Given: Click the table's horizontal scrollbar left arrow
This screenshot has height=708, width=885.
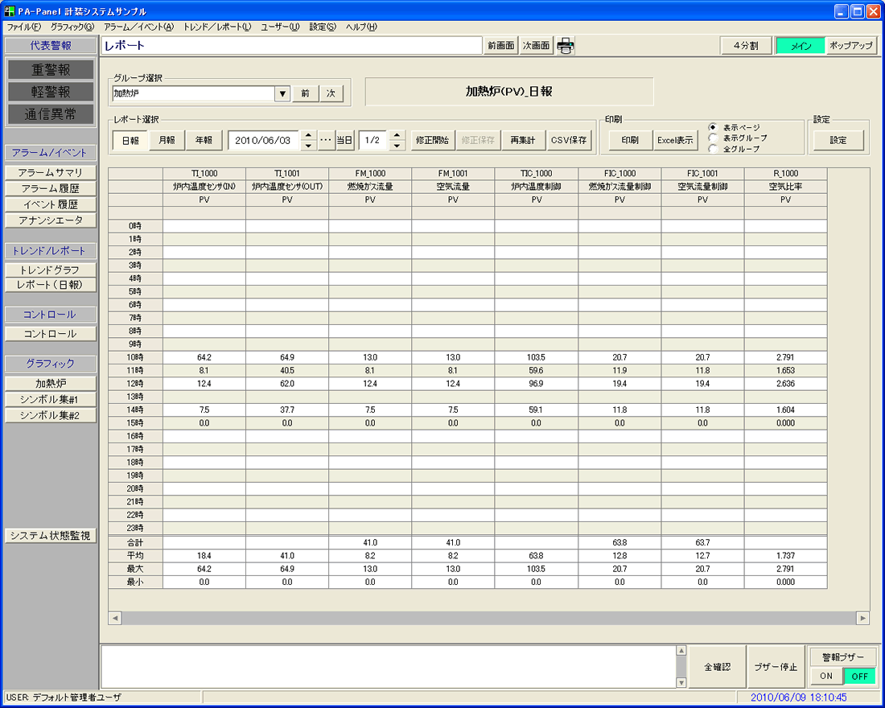Looking at the screenshot, I should [x=115, y=618].
